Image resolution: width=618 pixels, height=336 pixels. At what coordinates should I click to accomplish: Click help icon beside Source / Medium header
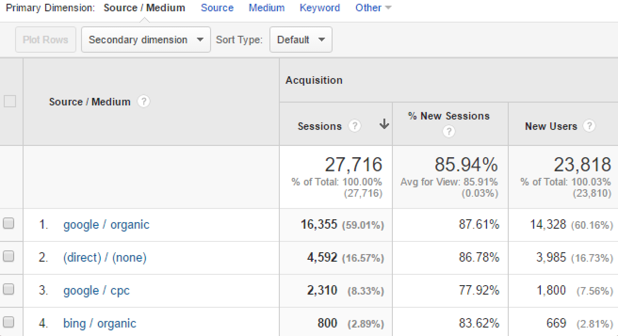144,101
